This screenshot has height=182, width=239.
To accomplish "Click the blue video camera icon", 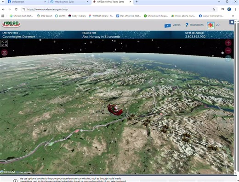I will pyautogui.click(x=167, y=26).
